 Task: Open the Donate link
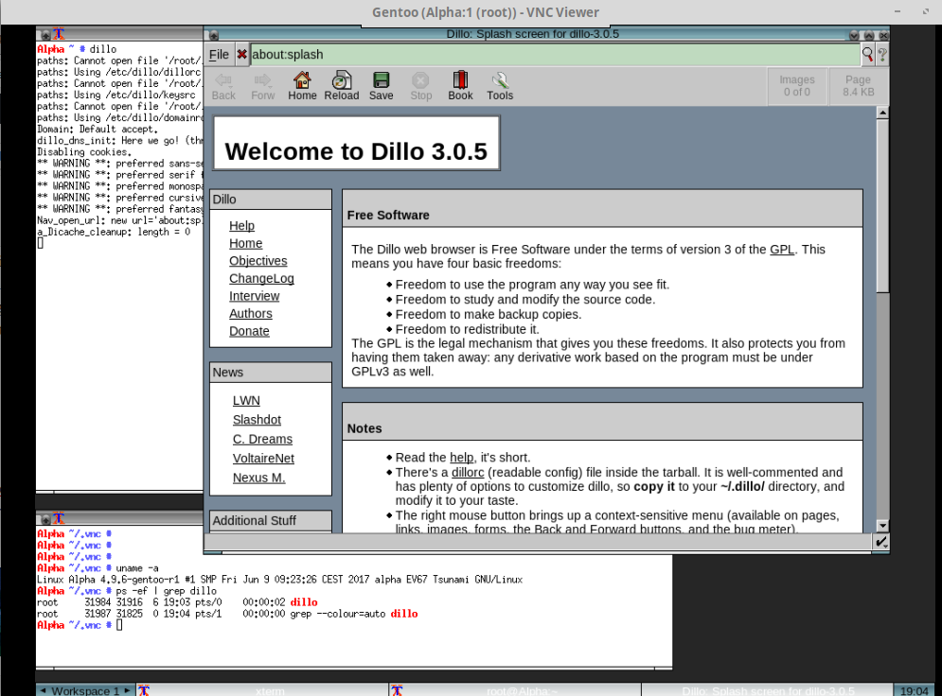point(249,331)
